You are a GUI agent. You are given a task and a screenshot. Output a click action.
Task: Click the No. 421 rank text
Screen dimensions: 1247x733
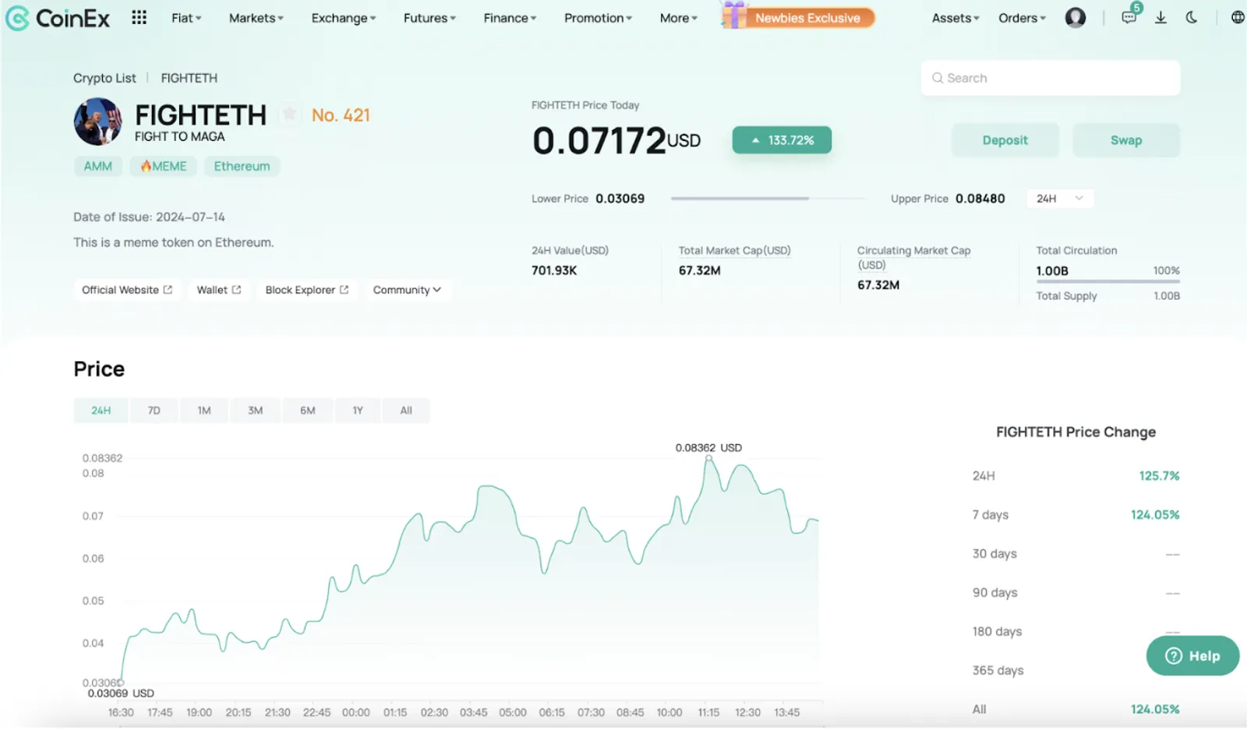coord(341,115)
